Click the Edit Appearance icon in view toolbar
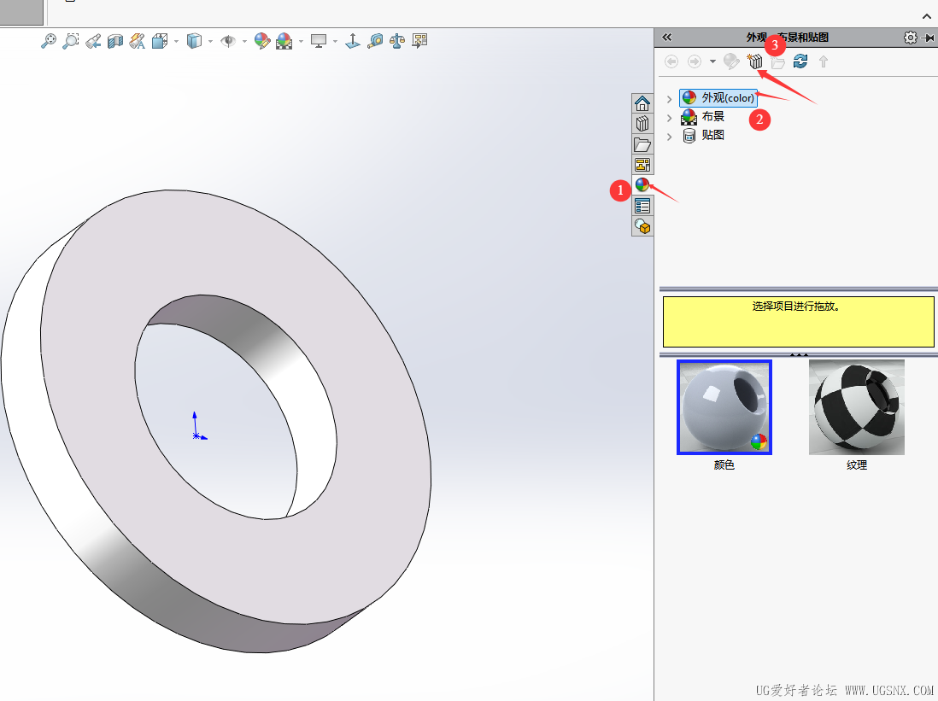The width and height of the screenshot is (938, 701). (262, 40)
